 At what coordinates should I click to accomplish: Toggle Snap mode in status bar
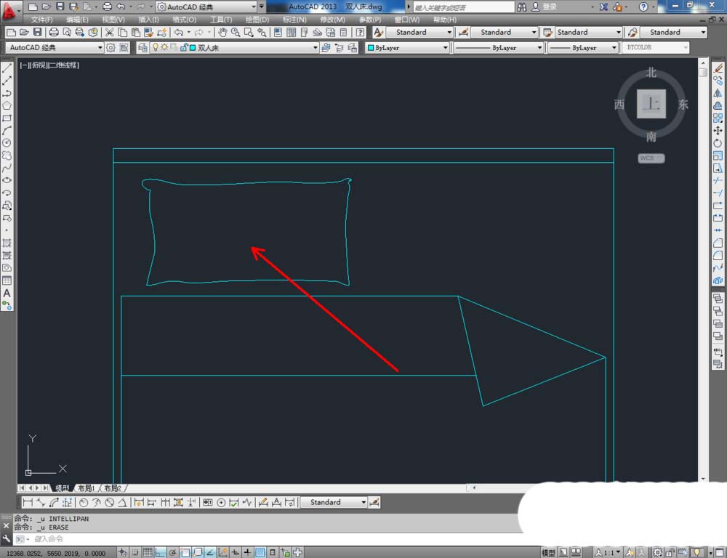(x=135, y=552)
